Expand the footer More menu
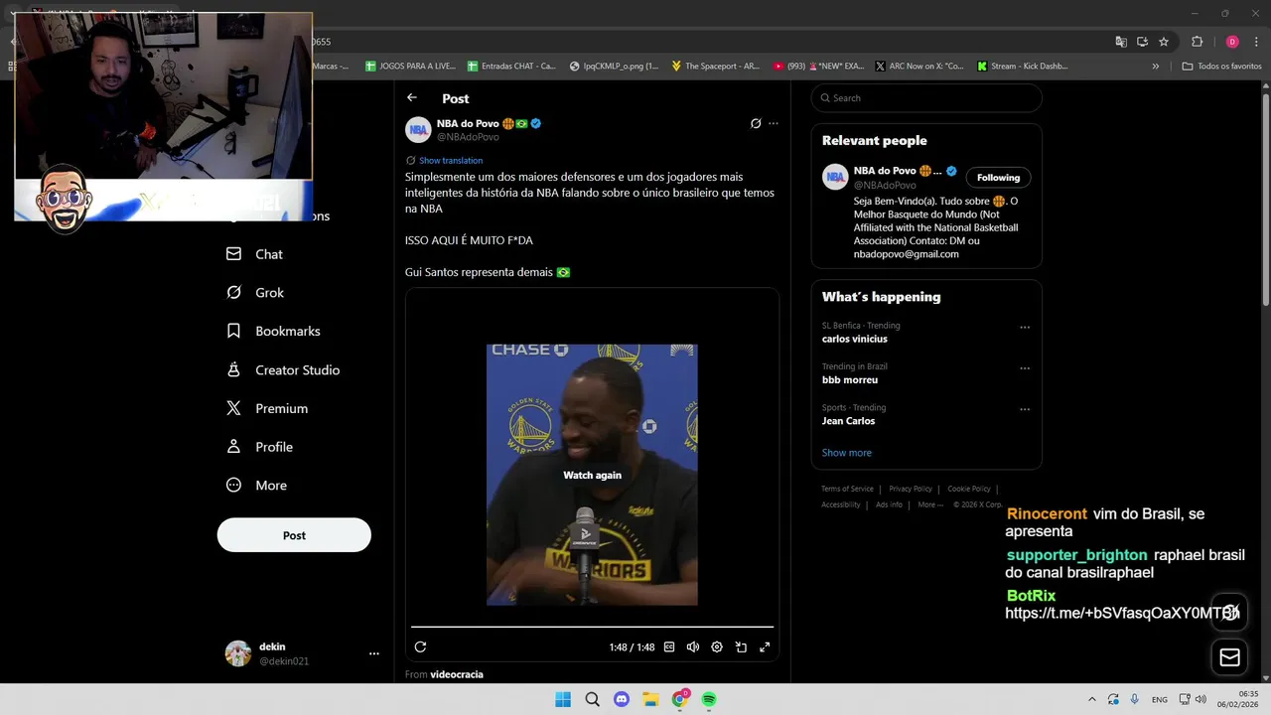This screenshot has width=1271, height=715. point(930,504)
